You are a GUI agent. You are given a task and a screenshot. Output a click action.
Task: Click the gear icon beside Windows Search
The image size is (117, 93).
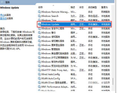pyautogui.click(x=39, y=16)
